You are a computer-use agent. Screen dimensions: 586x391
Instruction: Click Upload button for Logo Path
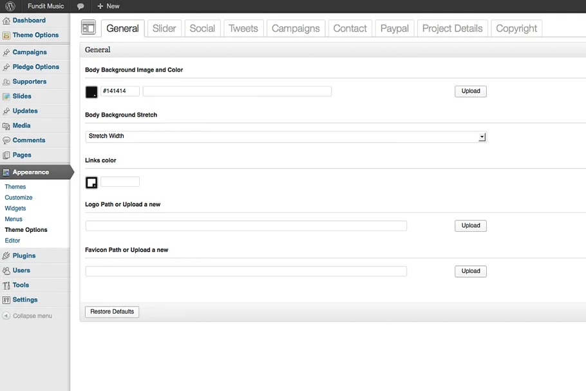pyautogui.click(x=470, y=226)
